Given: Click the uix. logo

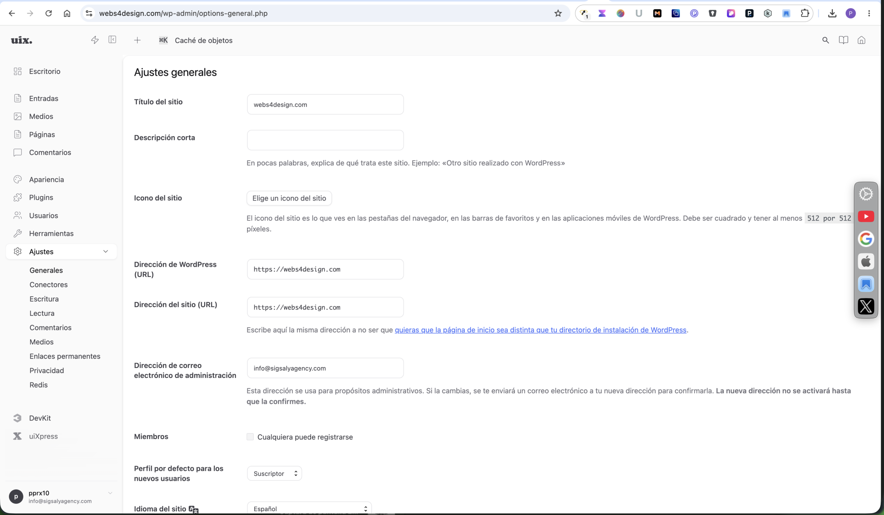Looking at the screenshot, I should click(21, 40).
